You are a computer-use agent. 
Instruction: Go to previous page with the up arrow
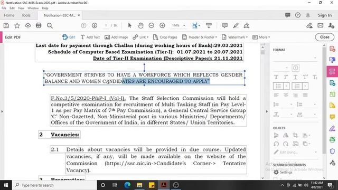[x=83, y=26]
